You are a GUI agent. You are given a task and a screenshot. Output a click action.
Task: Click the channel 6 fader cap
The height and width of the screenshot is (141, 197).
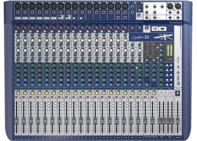pyautogui.click(x=52, y=121)
